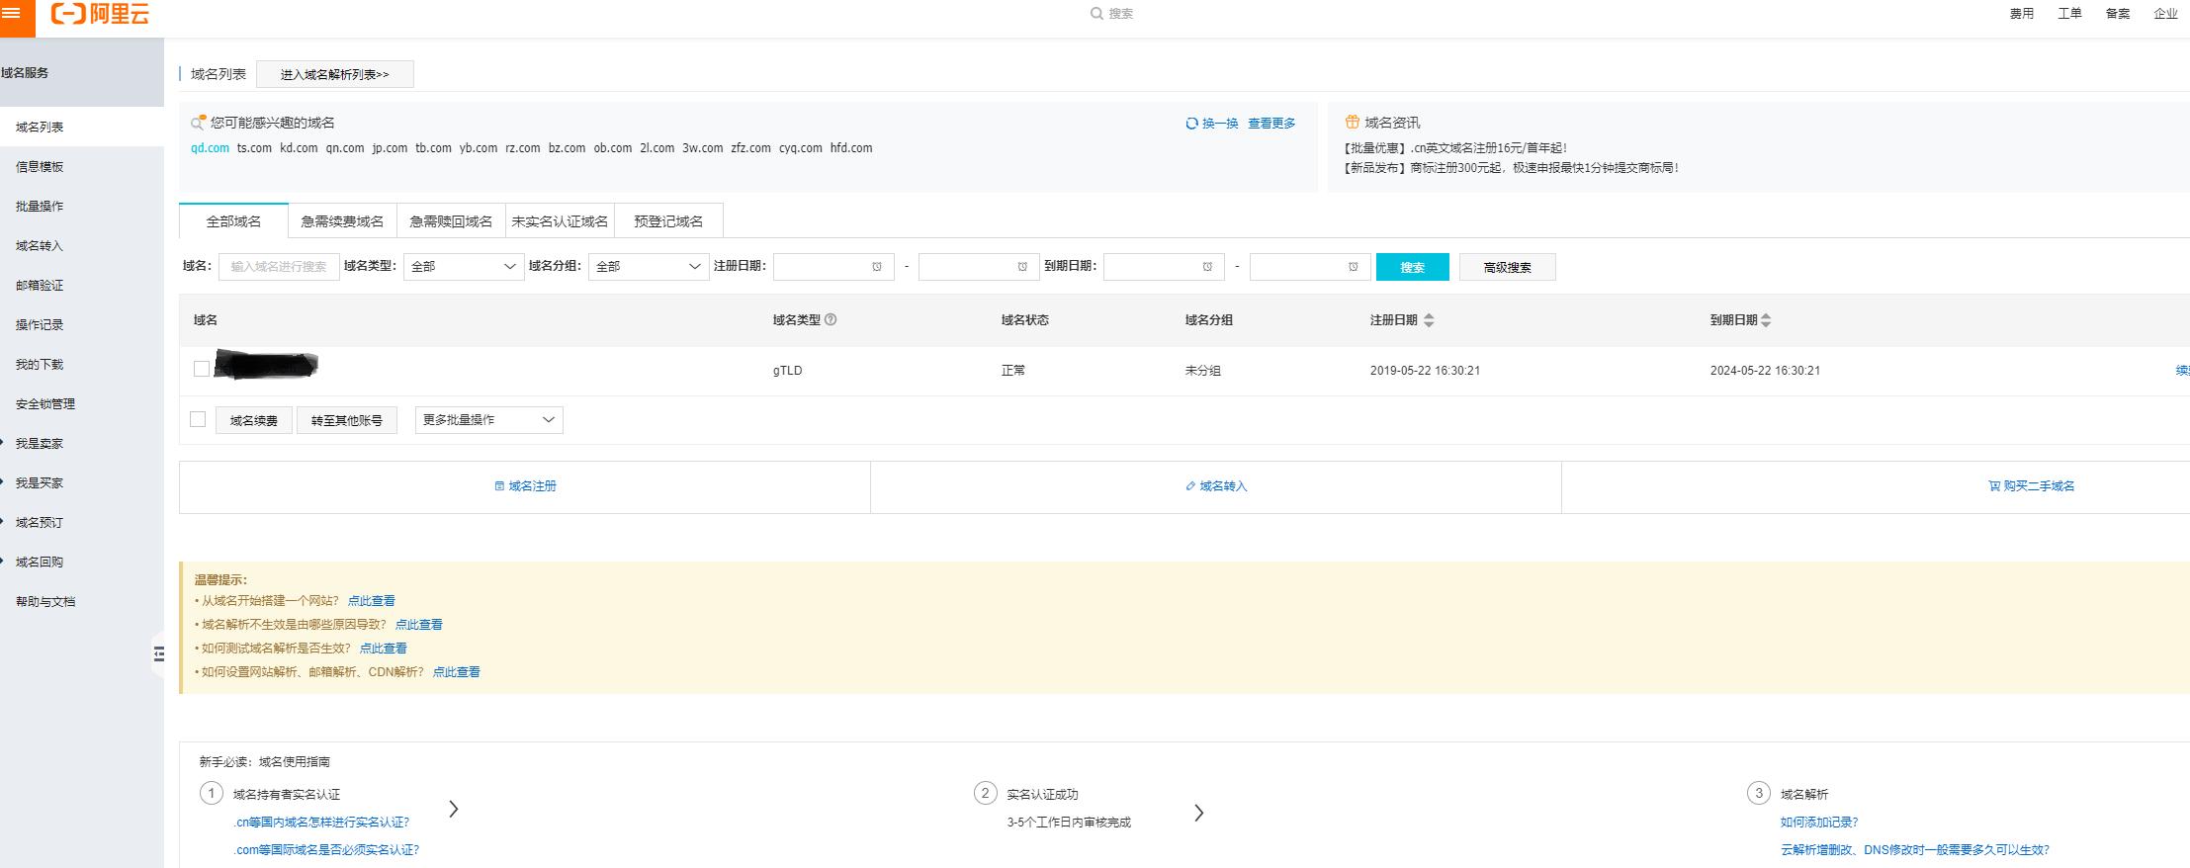The image size is (2190, 868).
Task: Open calendar icon in 到期日期 start field
Action: (1207, 267)
